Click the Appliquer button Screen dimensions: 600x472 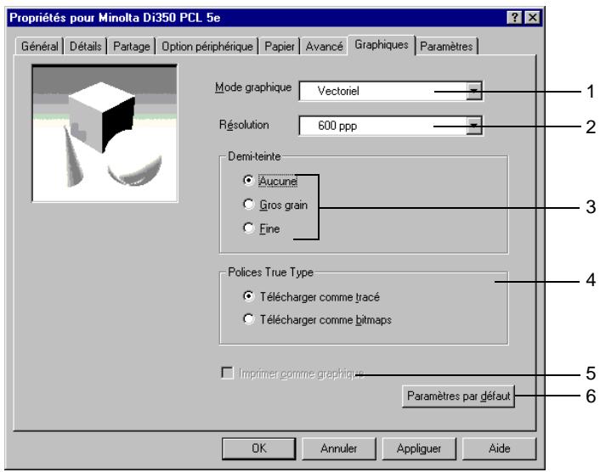pyautogui.click(x=419, y=448)
